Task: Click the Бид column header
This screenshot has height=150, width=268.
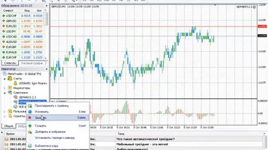Action: 27,10
